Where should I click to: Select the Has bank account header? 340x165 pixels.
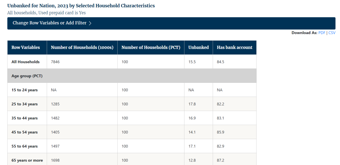(x=234, y=48)
